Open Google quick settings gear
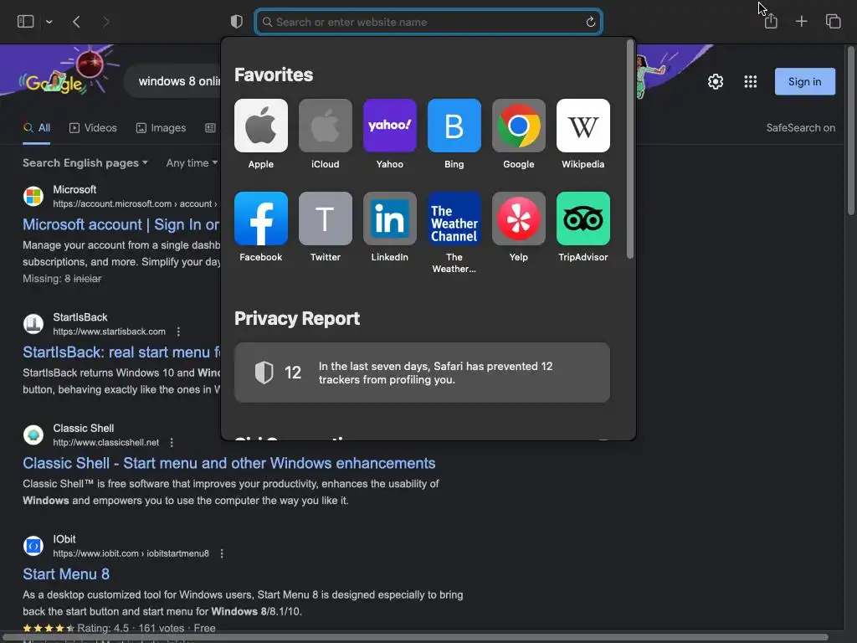The width and height of the screenshot is (857, 643). [x=716, y=81]
